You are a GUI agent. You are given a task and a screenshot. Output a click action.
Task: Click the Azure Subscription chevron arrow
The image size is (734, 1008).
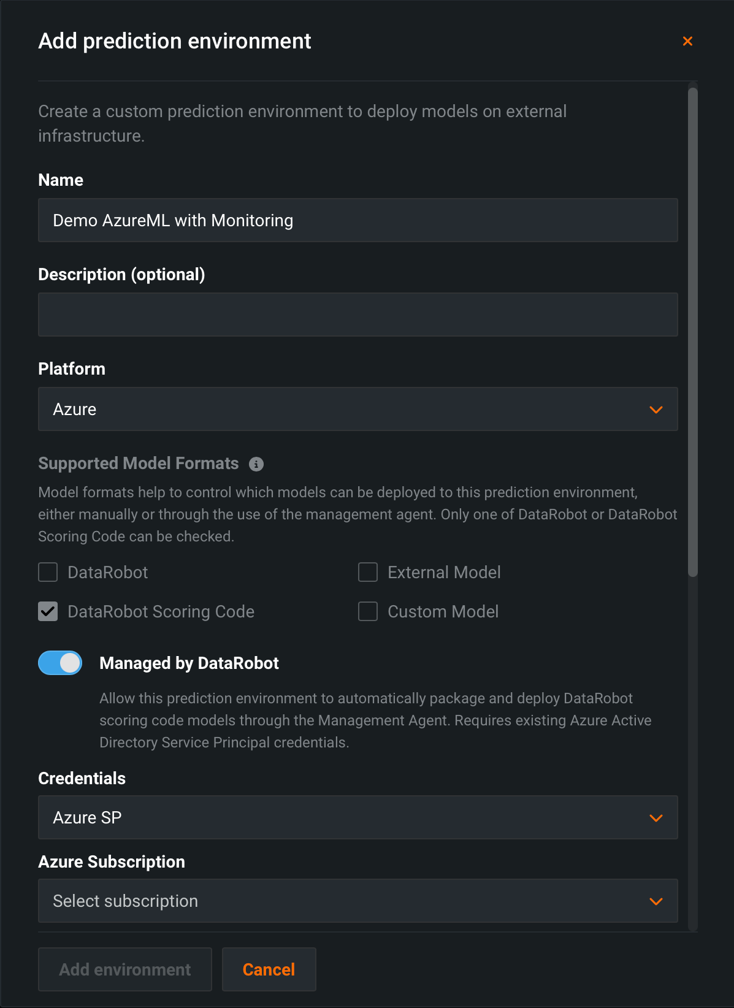(656, 901)
